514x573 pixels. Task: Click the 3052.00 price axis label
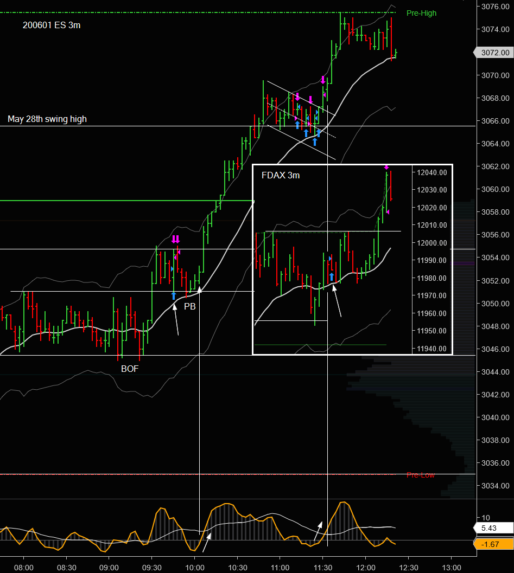(496, 281)
